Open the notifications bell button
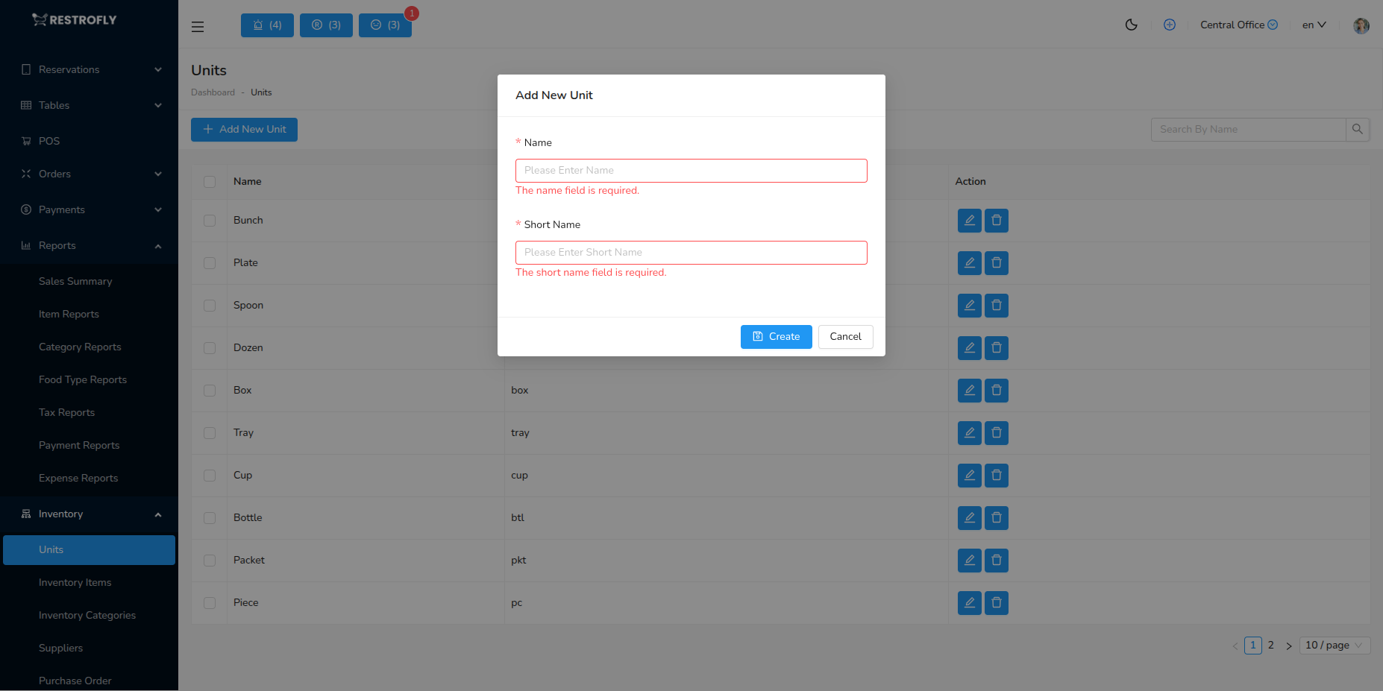The image size is (1383, 691). pyautogui.click(x=267, y=25)
